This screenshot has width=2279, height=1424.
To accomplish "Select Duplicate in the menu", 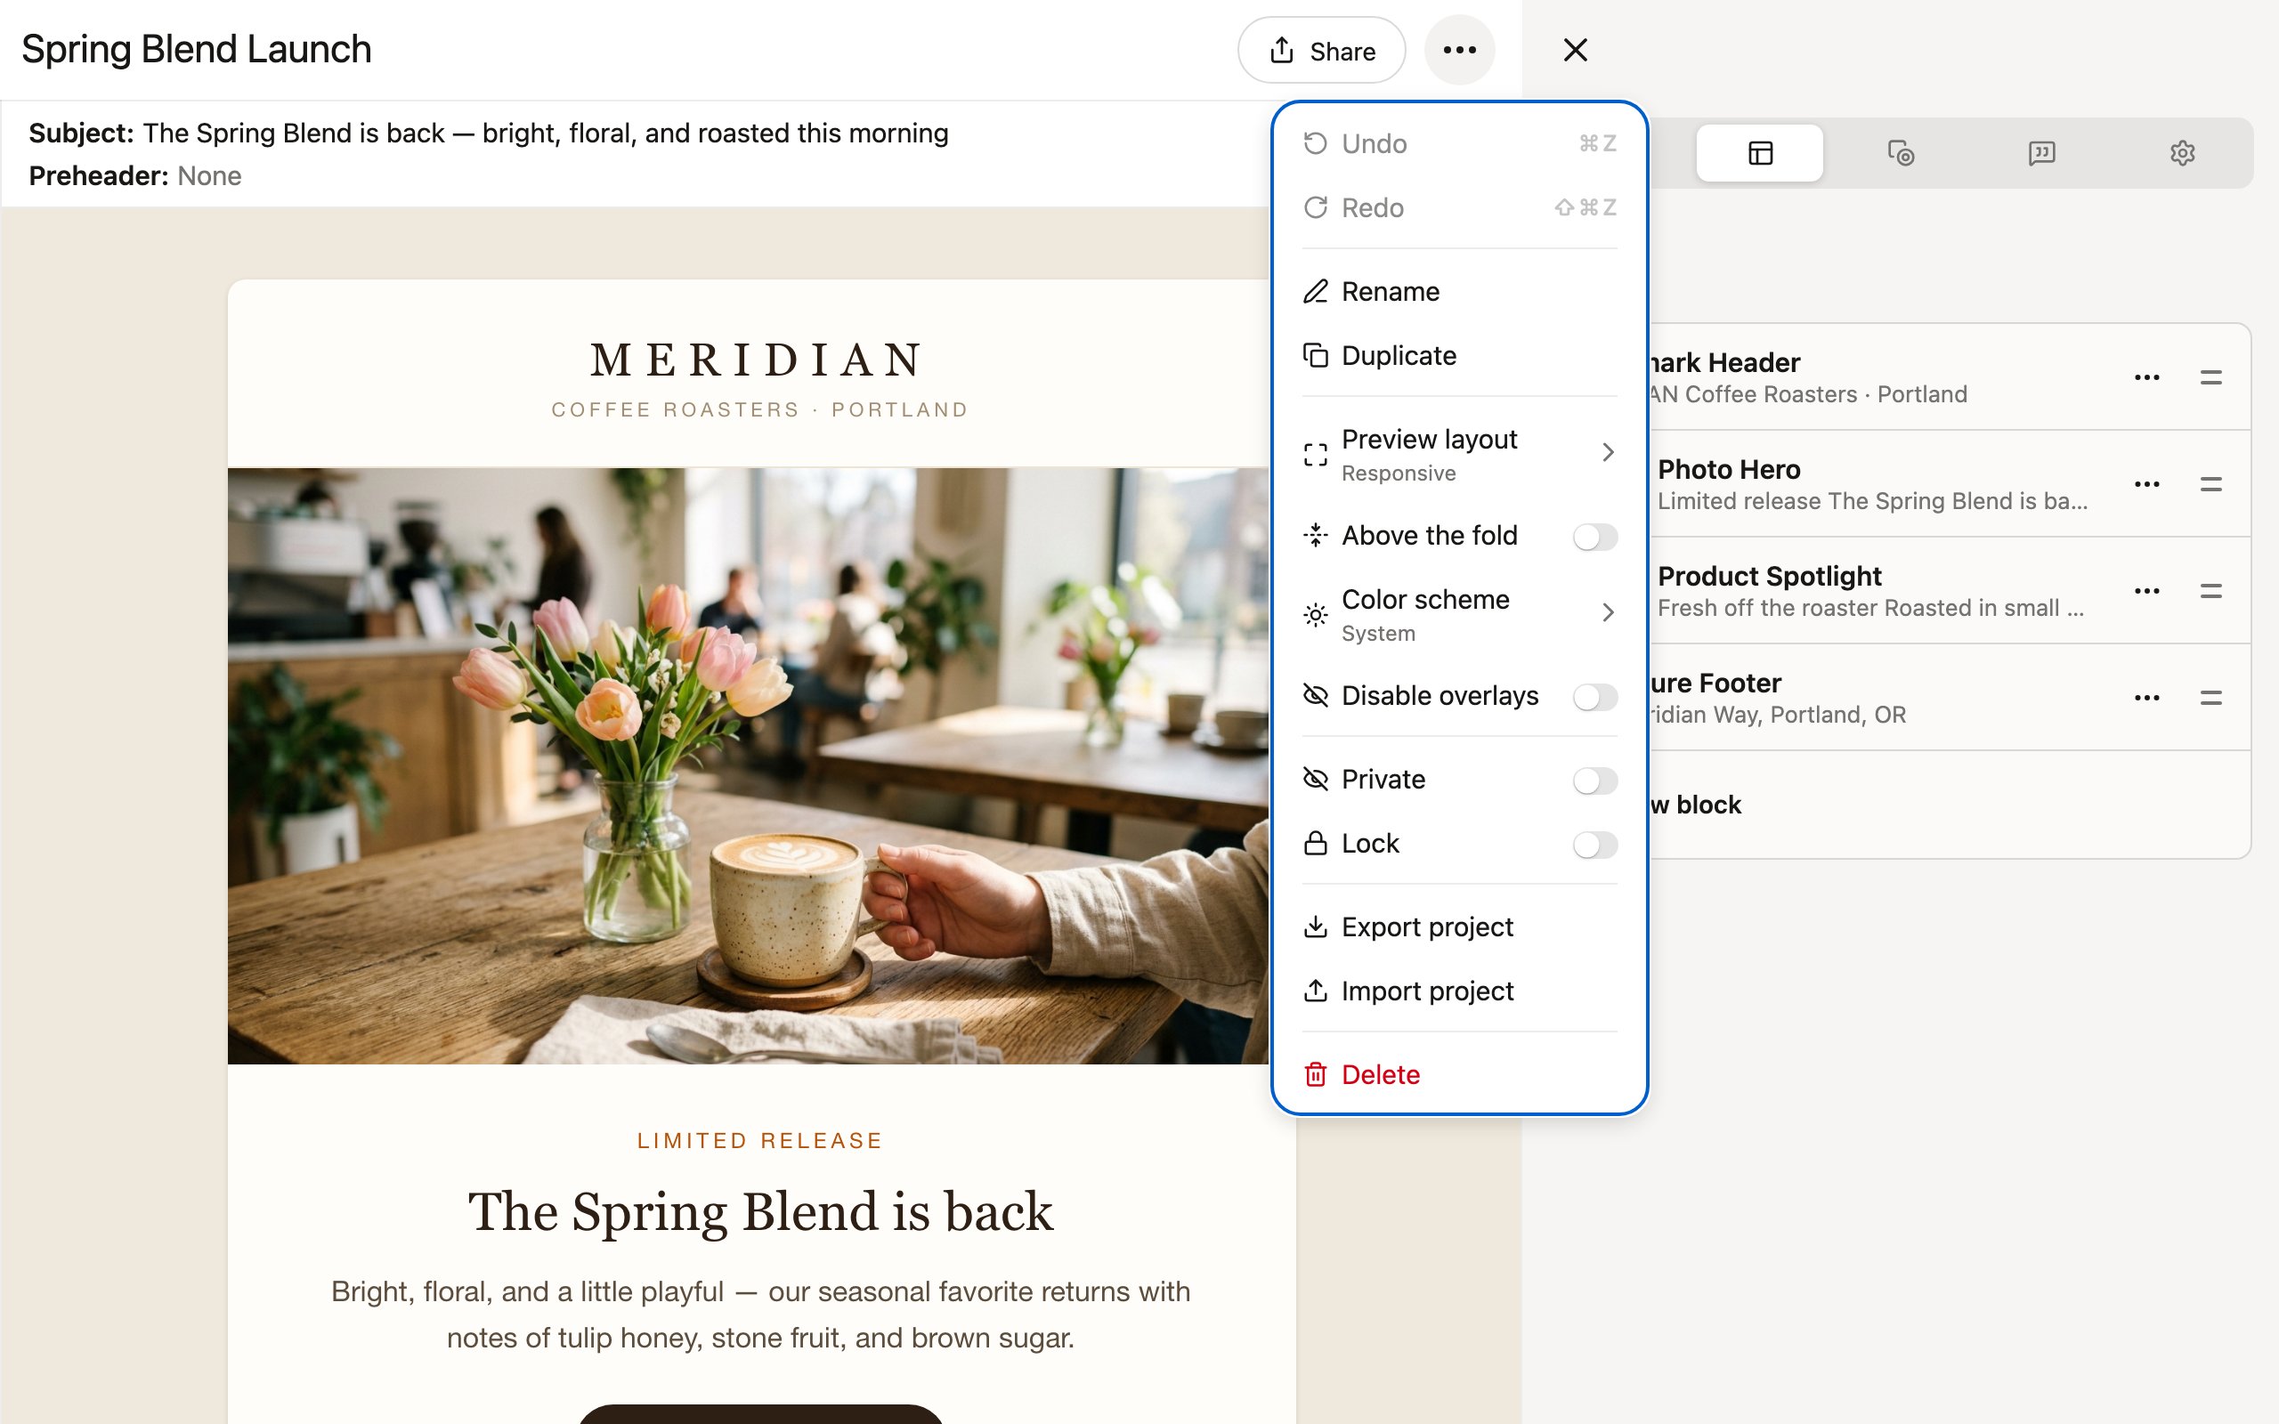I will (1459, 355).
